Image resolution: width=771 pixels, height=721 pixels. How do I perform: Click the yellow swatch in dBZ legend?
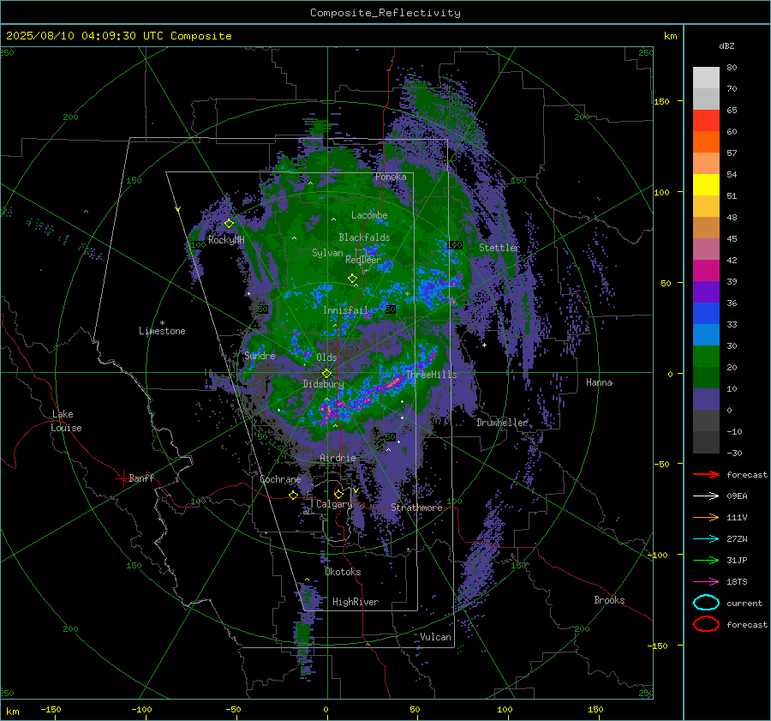point(706,184)
